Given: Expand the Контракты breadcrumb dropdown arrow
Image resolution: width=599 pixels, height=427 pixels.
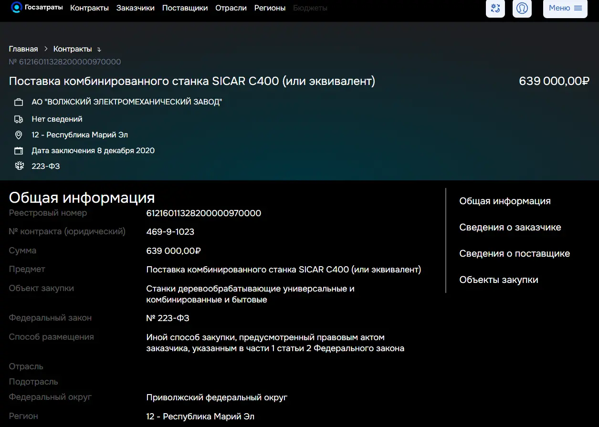Looking at the screenshot, I should (99, 50).
